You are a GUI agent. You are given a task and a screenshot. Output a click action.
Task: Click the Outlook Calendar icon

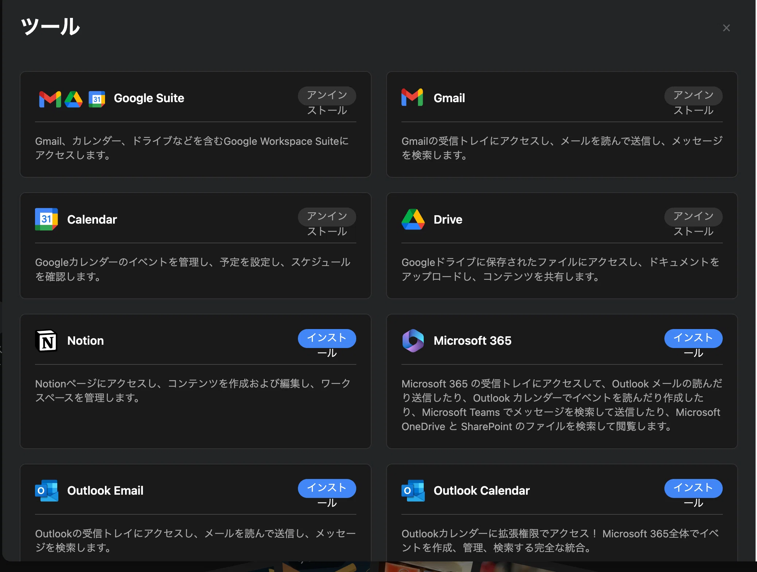tap(413, 490)
